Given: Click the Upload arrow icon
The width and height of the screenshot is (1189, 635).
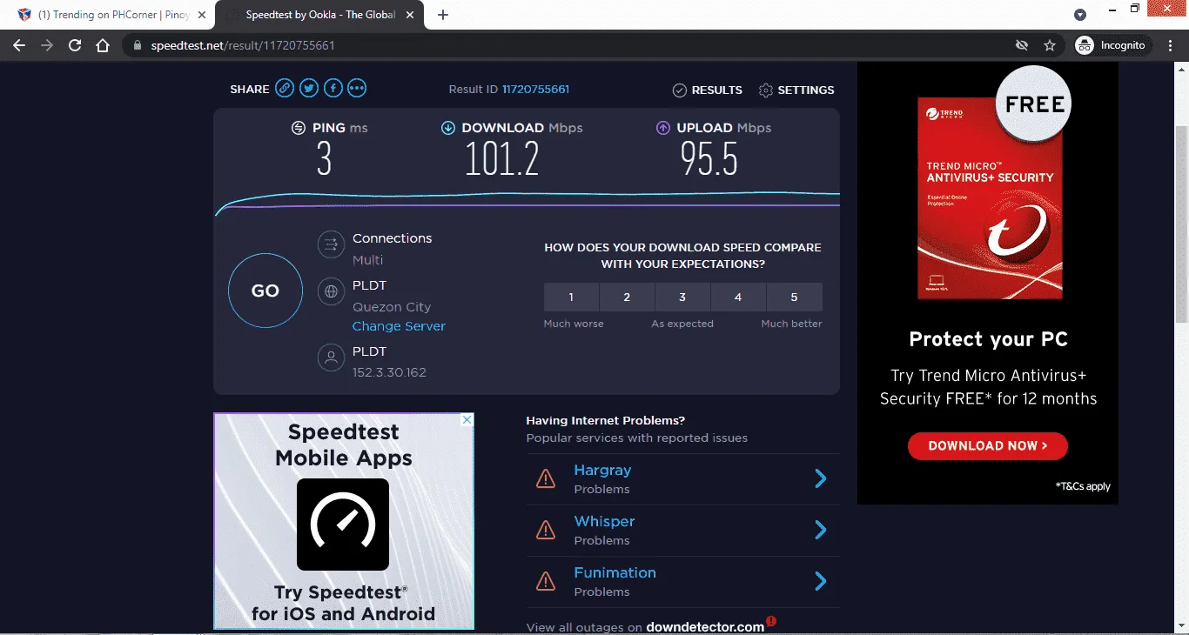Looking at the screenshot, I should [663, 128].
